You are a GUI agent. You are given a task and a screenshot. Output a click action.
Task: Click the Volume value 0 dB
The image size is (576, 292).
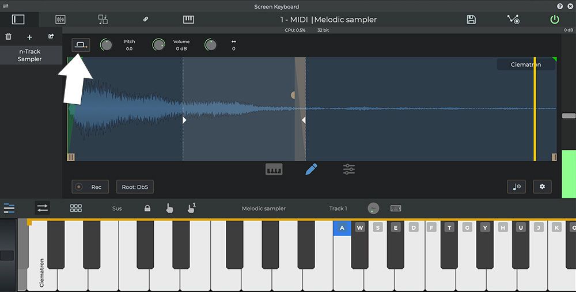pyautogui.click(x=181, y=48)
